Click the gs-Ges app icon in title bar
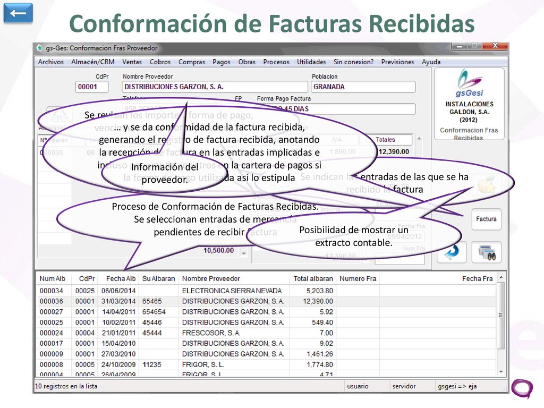Screen dimensions: 544x408 pyautogui.click(x=39, y=48)
